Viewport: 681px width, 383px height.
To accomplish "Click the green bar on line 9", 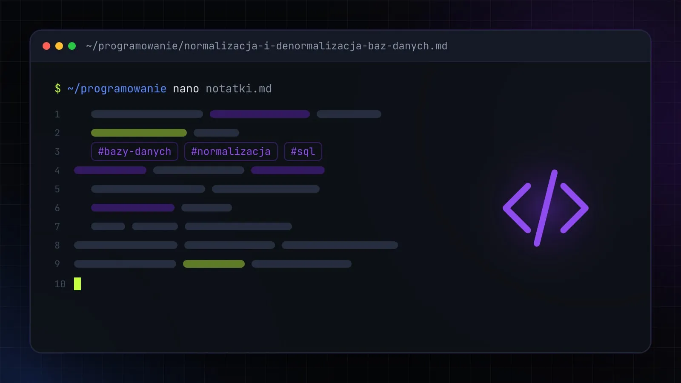I will [214, 264].
